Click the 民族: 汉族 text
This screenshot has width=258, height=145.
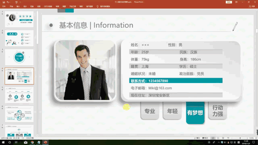(x=188, y=52)
